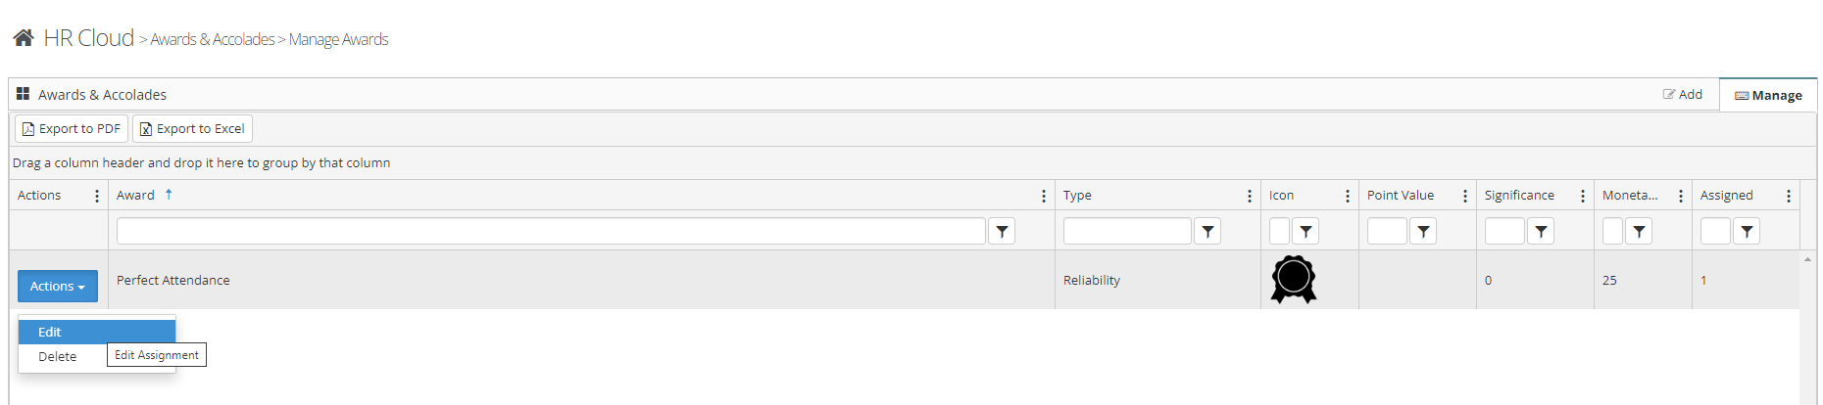Click the HR Cloud home icon
Screen dimensions: 1823x405
coord(24,38)
